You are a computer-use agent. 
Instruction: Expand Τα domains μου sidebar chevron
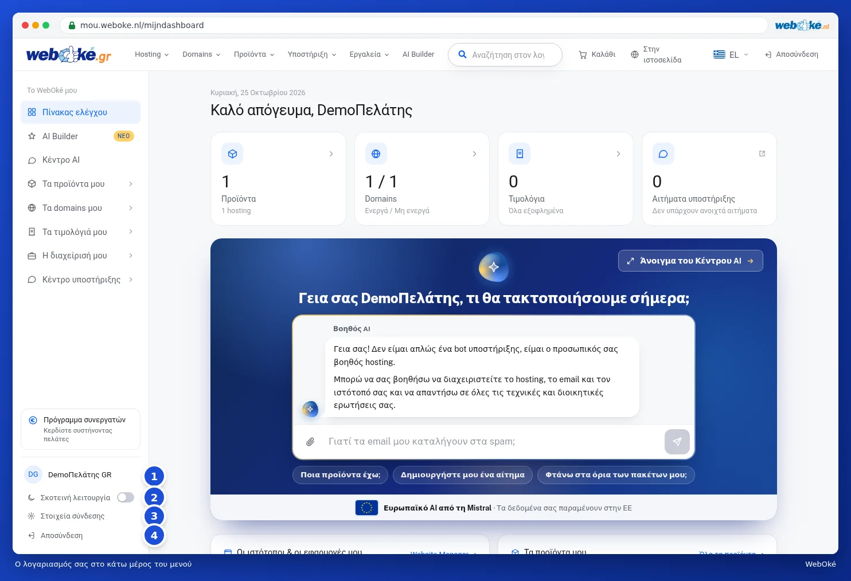(x=131, y=208)
